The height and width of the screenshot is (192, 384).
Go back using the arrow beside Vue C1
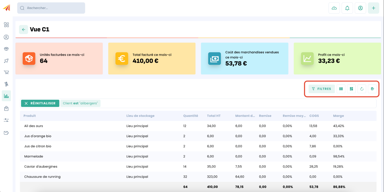(23, 30)
